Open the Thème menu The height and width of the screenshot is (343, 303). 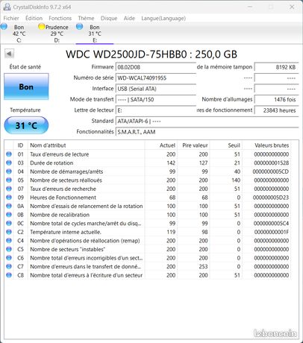pos(86,18)
